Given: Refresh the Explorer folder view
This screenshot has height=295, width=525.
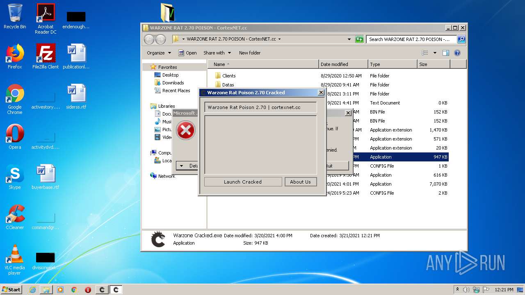Looking at the screenshot, I should click(x=359, y=39).
